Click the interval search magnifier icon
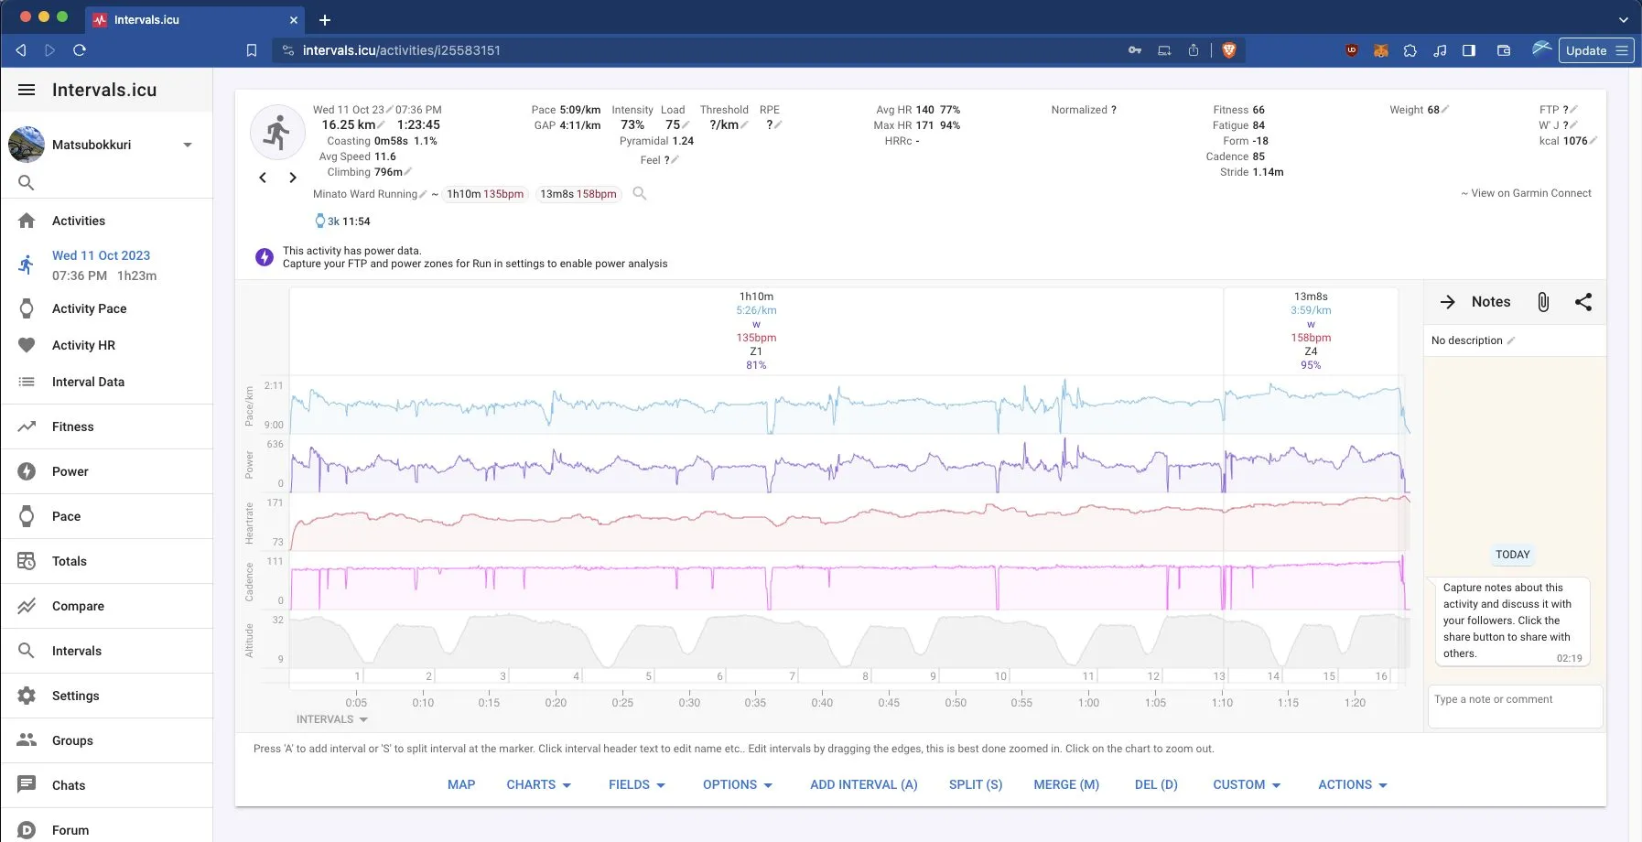The image size is (1642, 842). pyautogui.click(x=640, y=193)
